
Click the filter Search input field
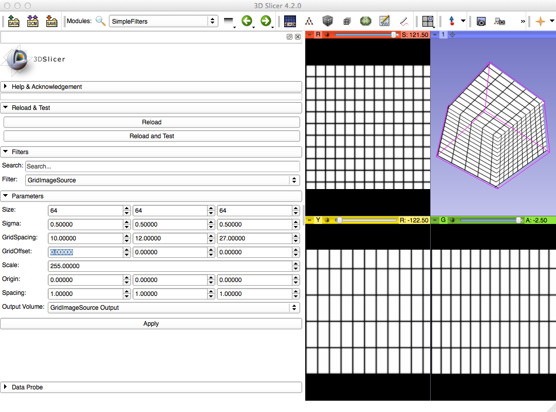tap(162, 166)
